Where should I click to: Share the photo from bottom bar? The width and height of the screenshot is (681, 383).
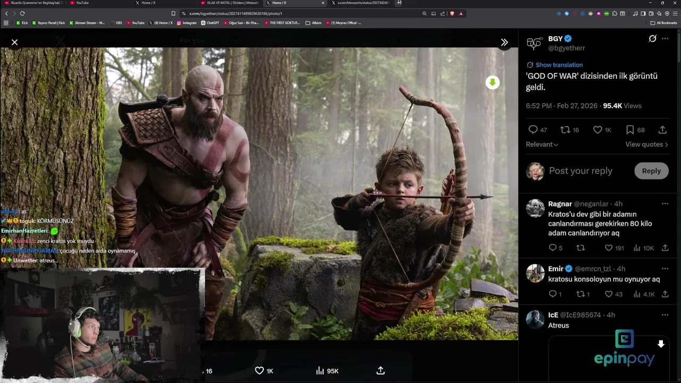tap(380, 371)
